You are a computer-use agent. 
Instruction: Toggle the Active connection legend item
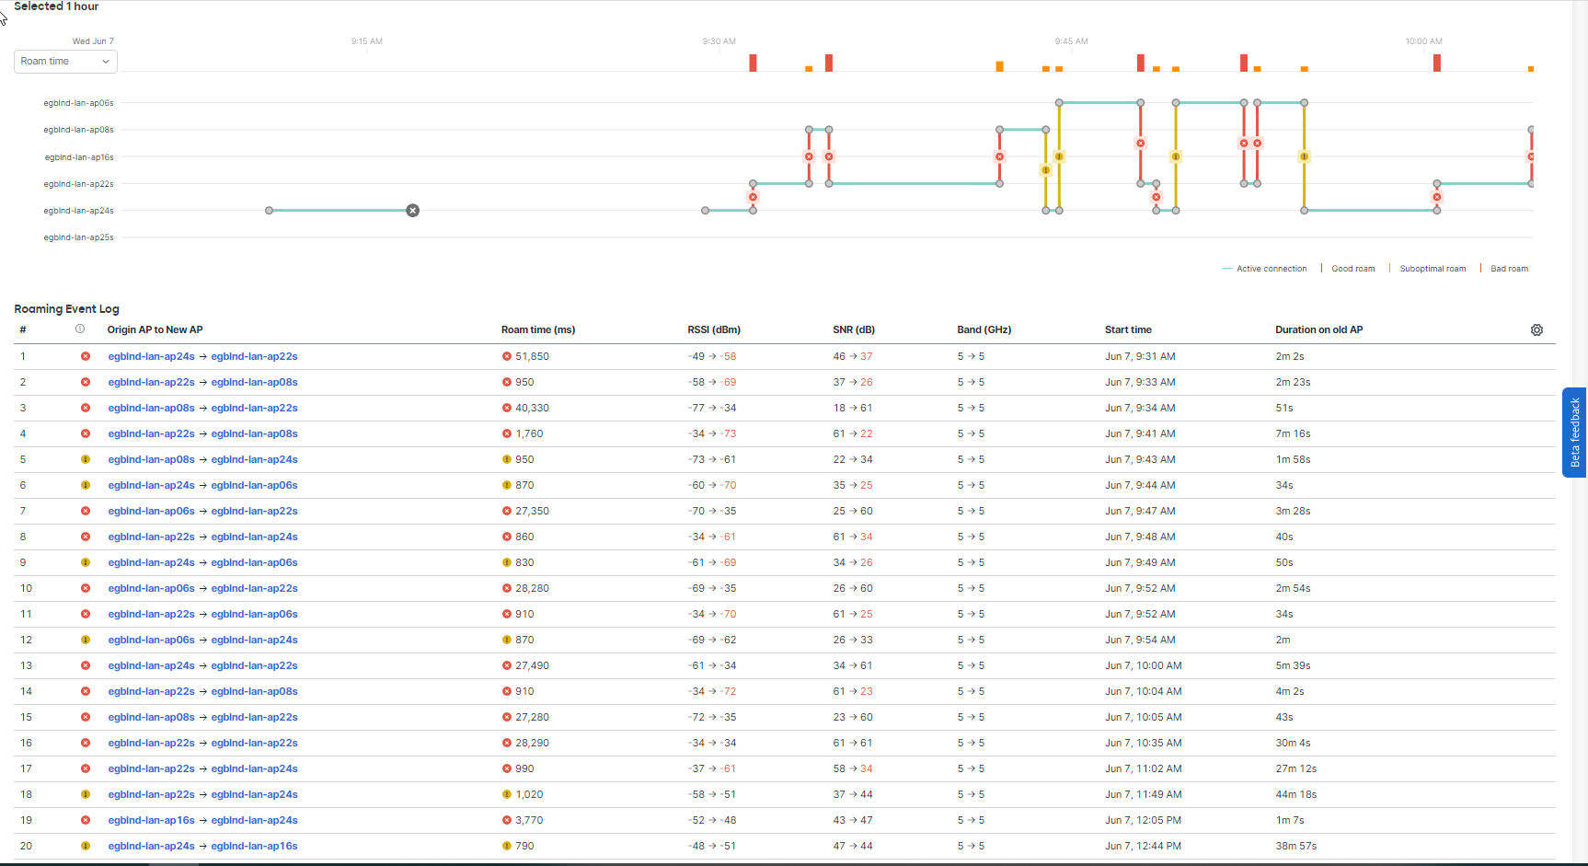1271,268
